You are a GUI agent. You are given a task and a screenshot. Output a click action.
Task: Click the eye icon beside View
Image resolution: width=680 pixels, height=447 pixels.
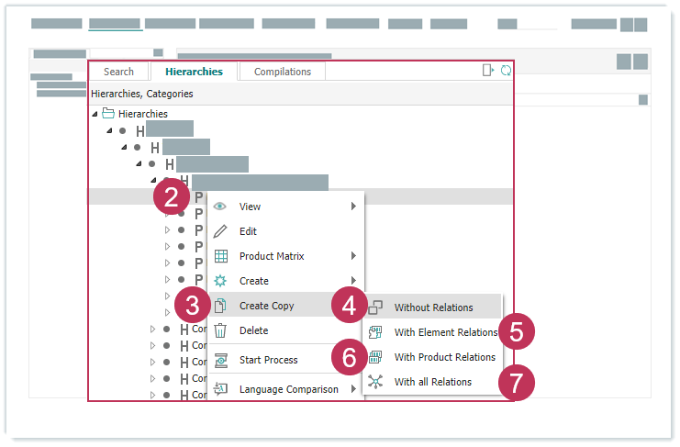coord(220,207)
